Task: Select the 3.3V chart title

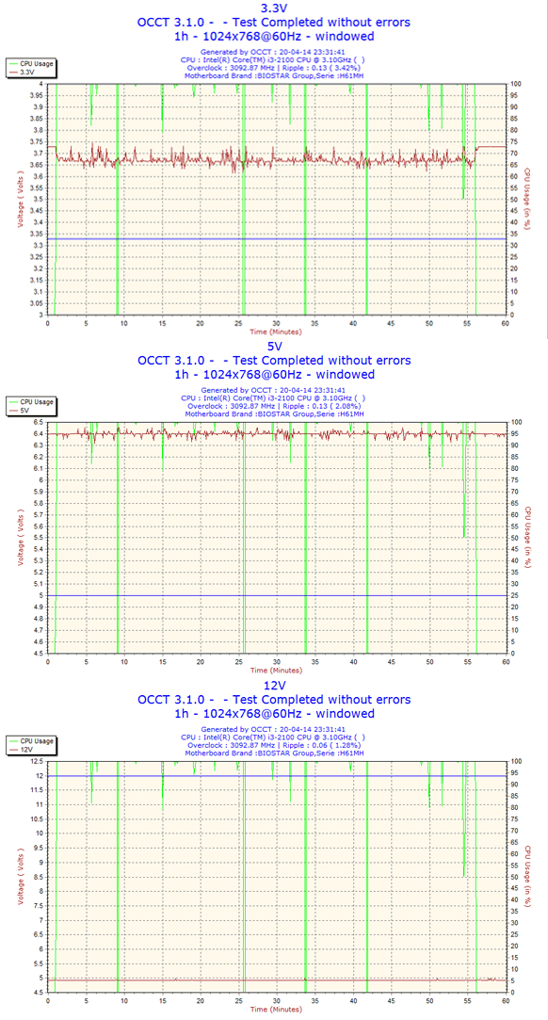Action: (274, 8)
